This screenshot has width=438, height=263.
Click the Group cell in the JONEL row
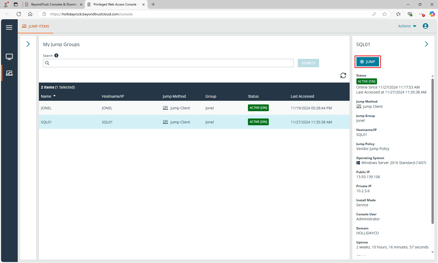tap(209, 108)
